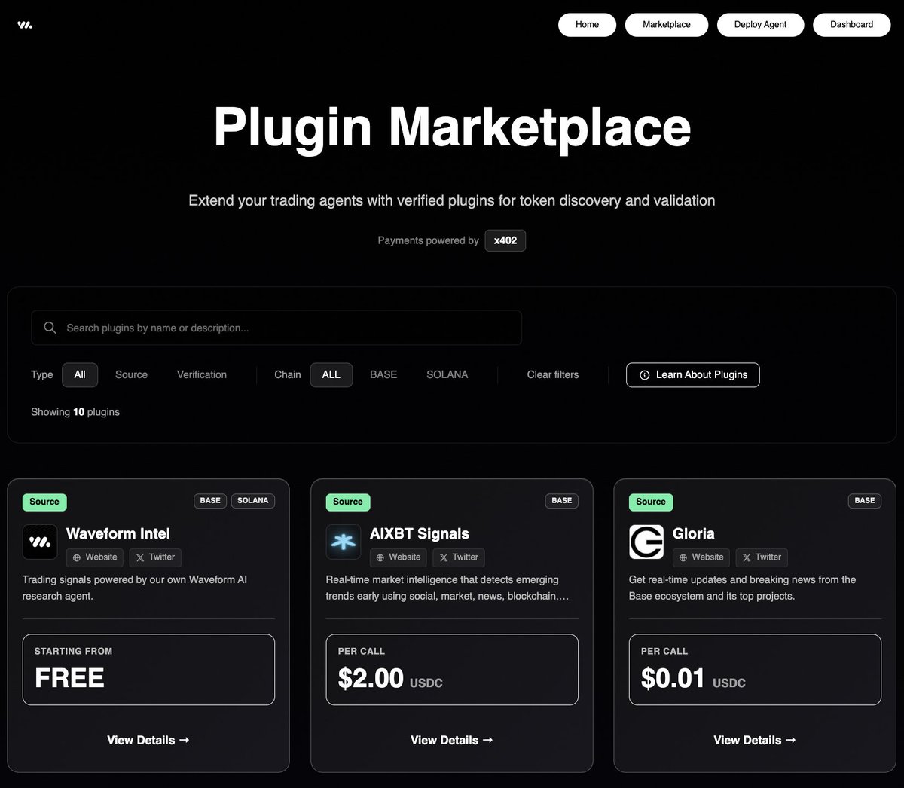Click the Gloria plugin logo

(646, 542)
